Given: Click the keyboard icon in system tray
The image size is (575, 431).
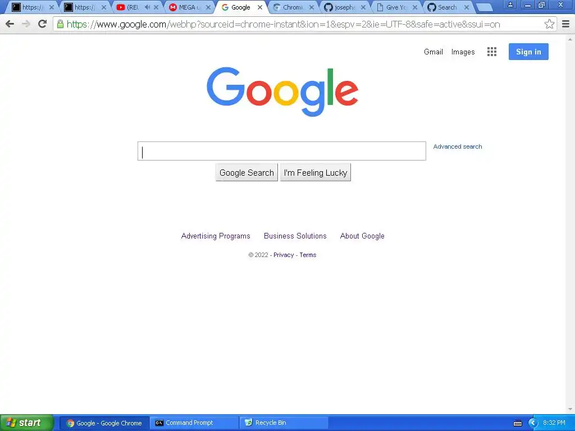Looking at the screenshot, I should click(x=517, y=423).
